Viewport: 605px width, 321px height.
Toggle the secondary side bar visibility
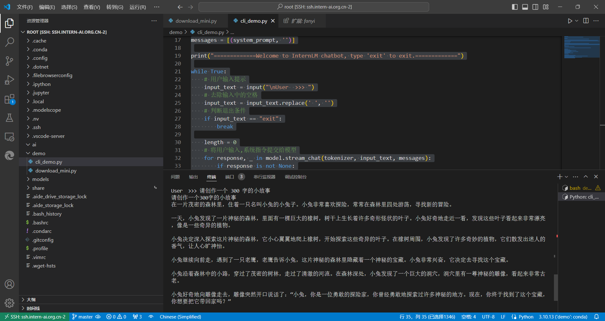pos(535,7)
